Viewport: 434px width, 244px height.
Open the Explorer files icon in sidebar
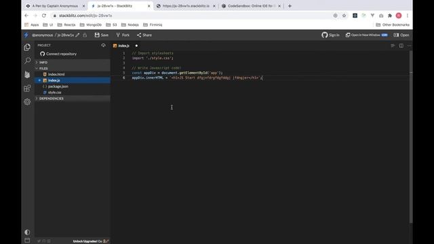tap(27, 47)
